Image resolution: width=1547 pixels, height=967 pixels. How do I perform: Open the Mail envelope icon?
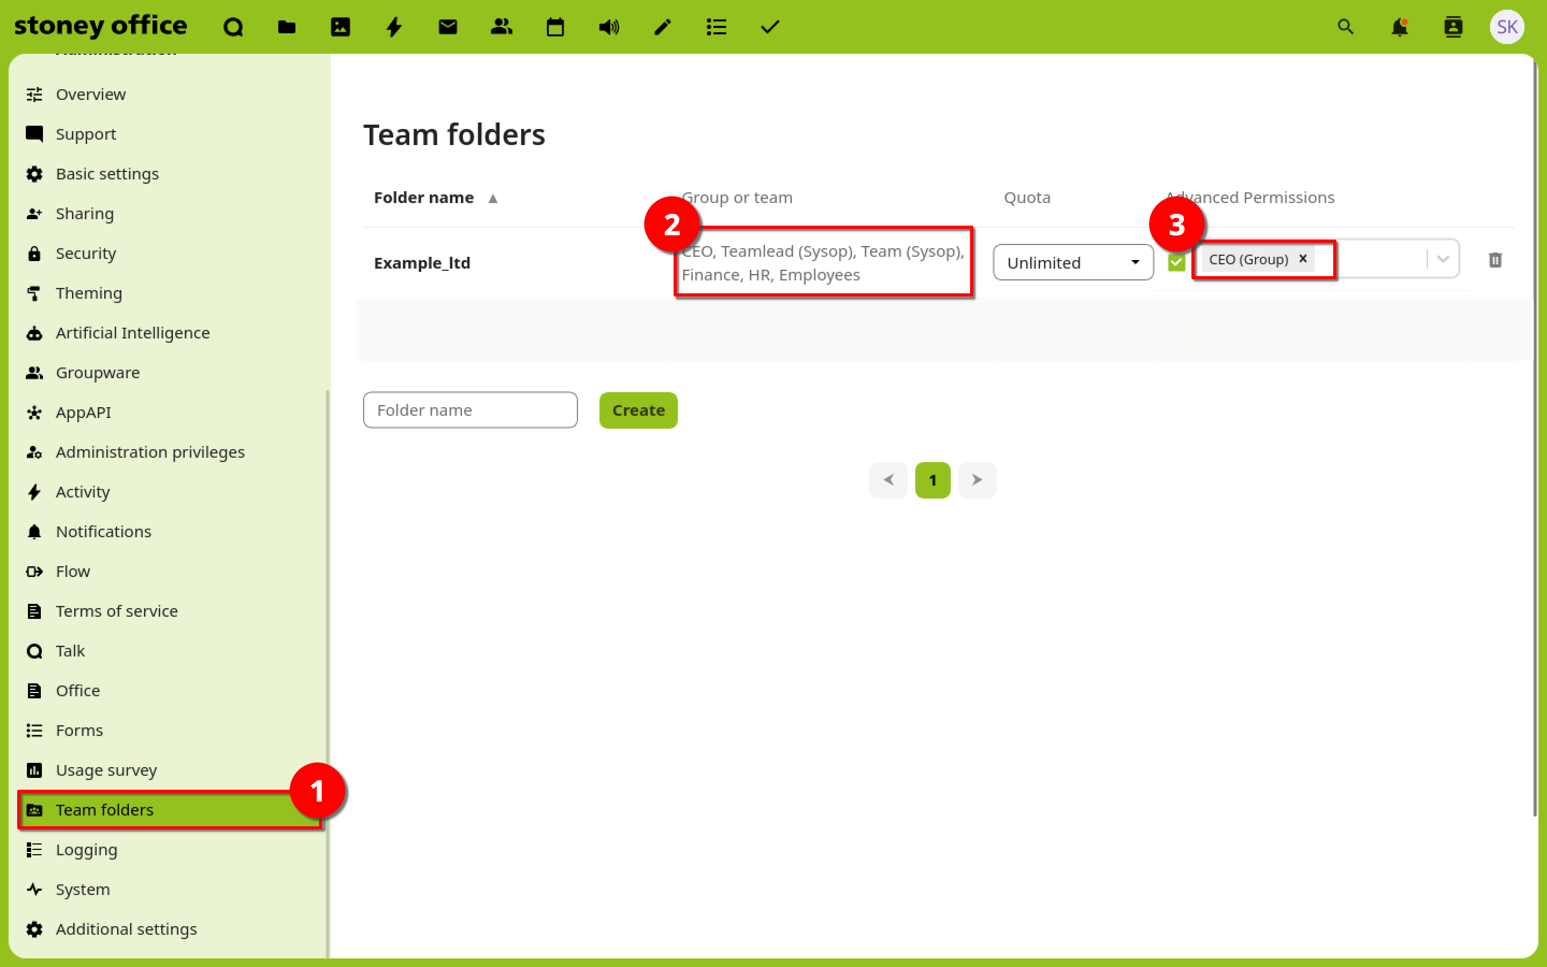coord(447,27)
